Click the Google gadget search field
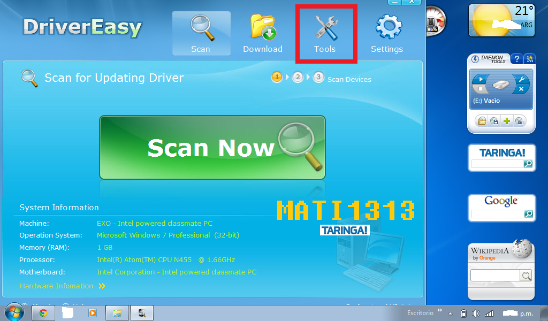The width and height of the screenshot is (548, 321). 497,214
